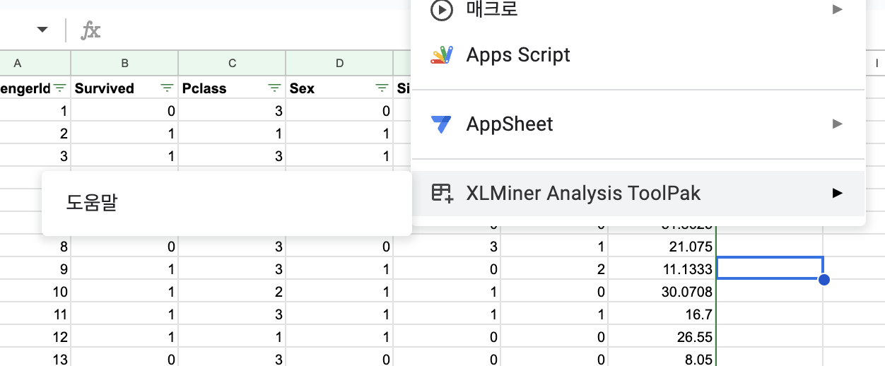Click the Apps Script colorful logo icon

click(x=442, y=55)
